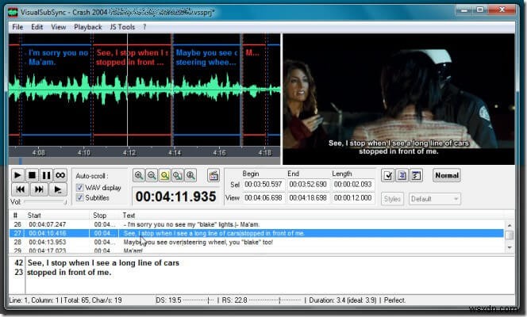The width and height of the screenshot is (527, 317).
Task: Stop playback with the Stop button
Action: click(32, 175)
